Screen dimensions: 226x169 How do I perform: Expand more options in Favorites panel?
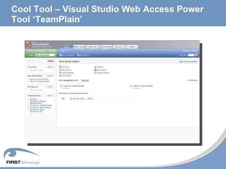[50, 67]
